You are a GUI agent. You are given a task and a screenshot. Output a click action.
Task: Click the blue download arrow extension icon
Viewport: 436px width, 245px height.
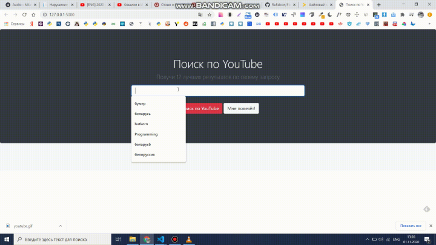(385, 15)
